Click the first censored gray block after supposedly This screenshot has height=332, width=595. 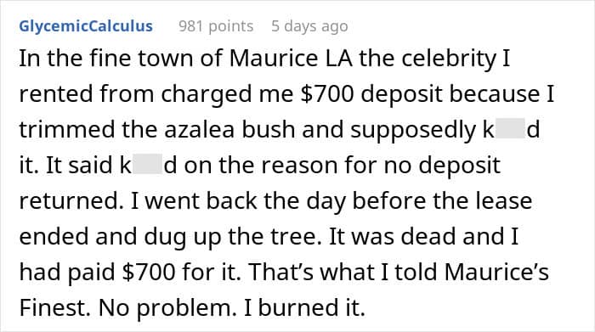510,130
